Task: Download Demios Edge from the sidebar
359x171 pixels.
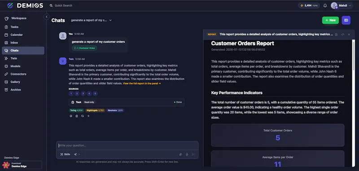Action: pyautogui.click(x=22, y=165)
